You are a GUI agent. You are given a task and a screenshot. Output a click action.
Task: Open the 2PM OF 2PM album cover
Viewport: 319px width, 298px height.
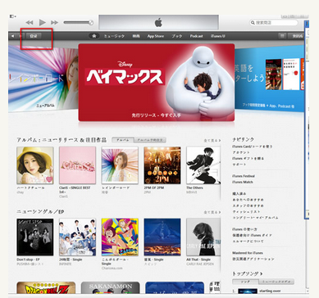162,165
